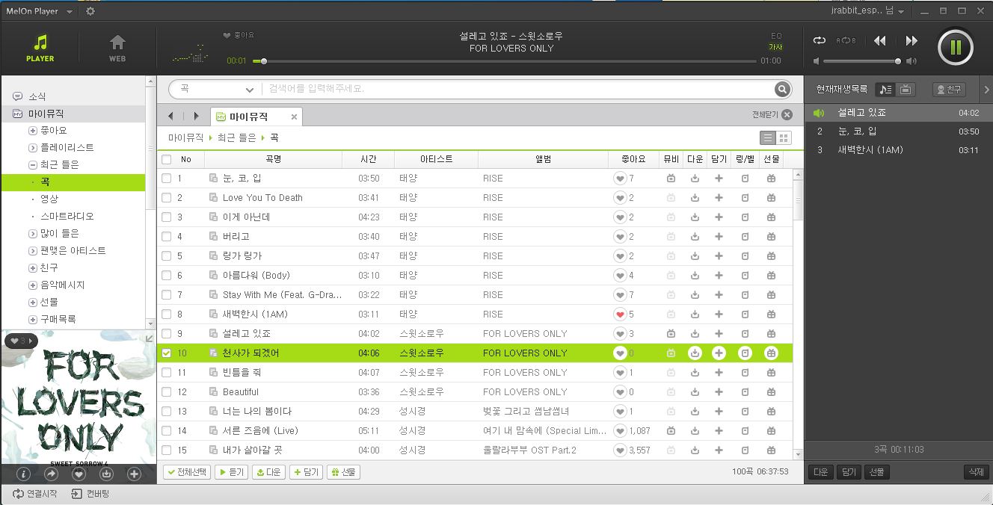Go to the previous track
This screenshot has width=993, height=505.
pyautogui.click(x=880, y=41)
